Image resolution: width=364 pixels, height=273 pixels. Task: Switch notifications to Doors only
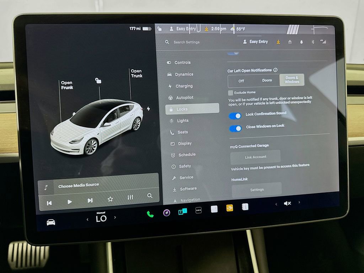click(x=267, y=80)
